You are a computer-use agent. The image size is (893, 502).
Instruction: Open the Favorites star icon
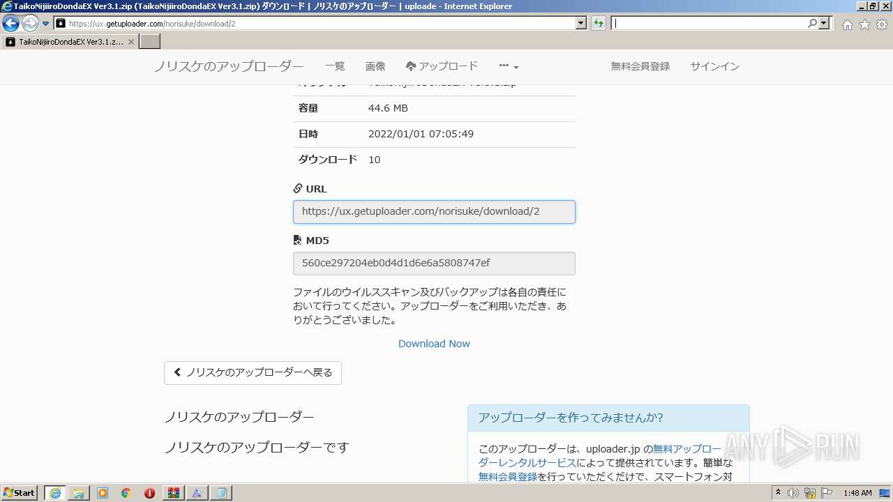864,24
